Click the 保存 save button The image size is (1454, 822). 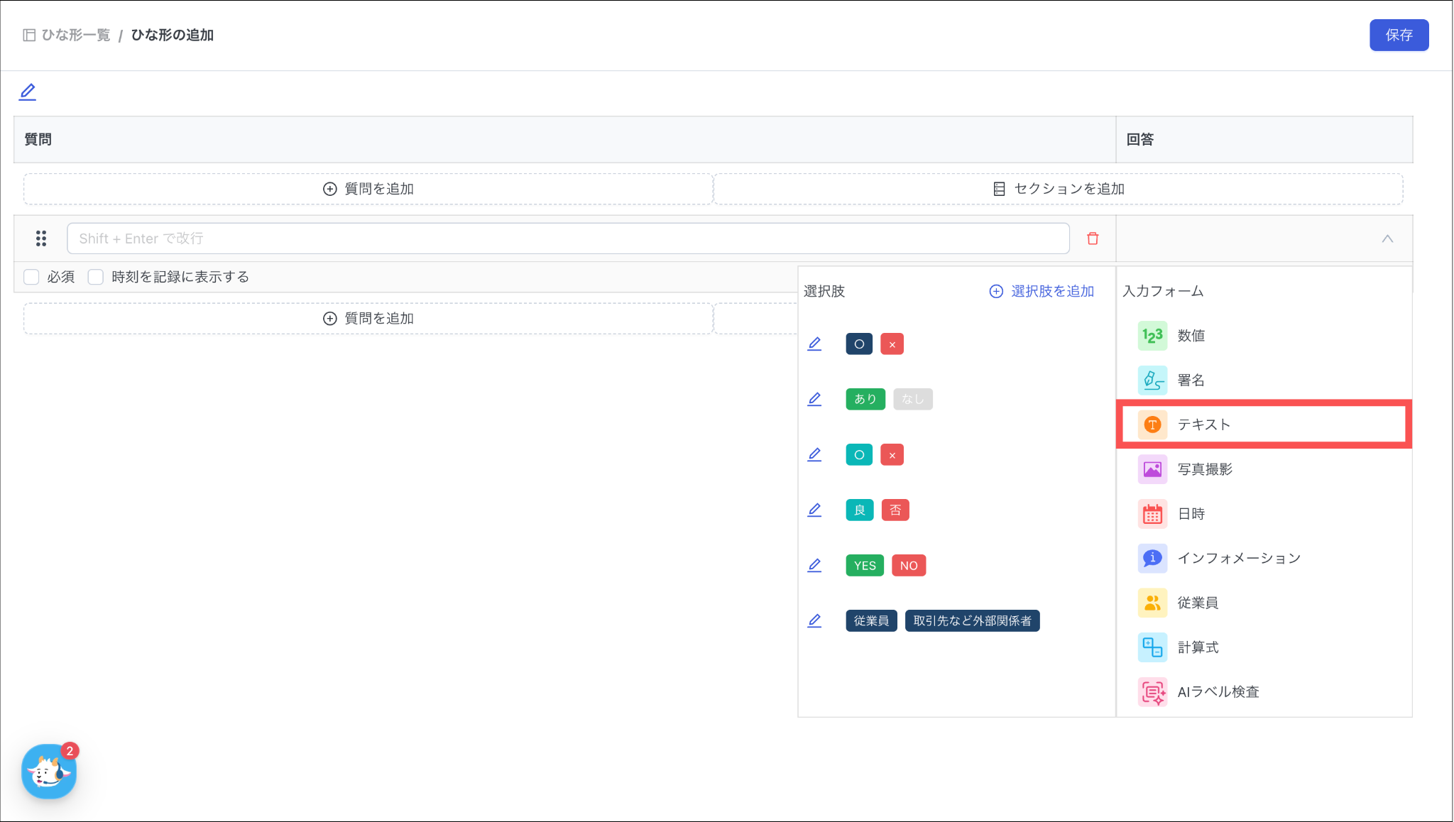(x=1398, y=35)
